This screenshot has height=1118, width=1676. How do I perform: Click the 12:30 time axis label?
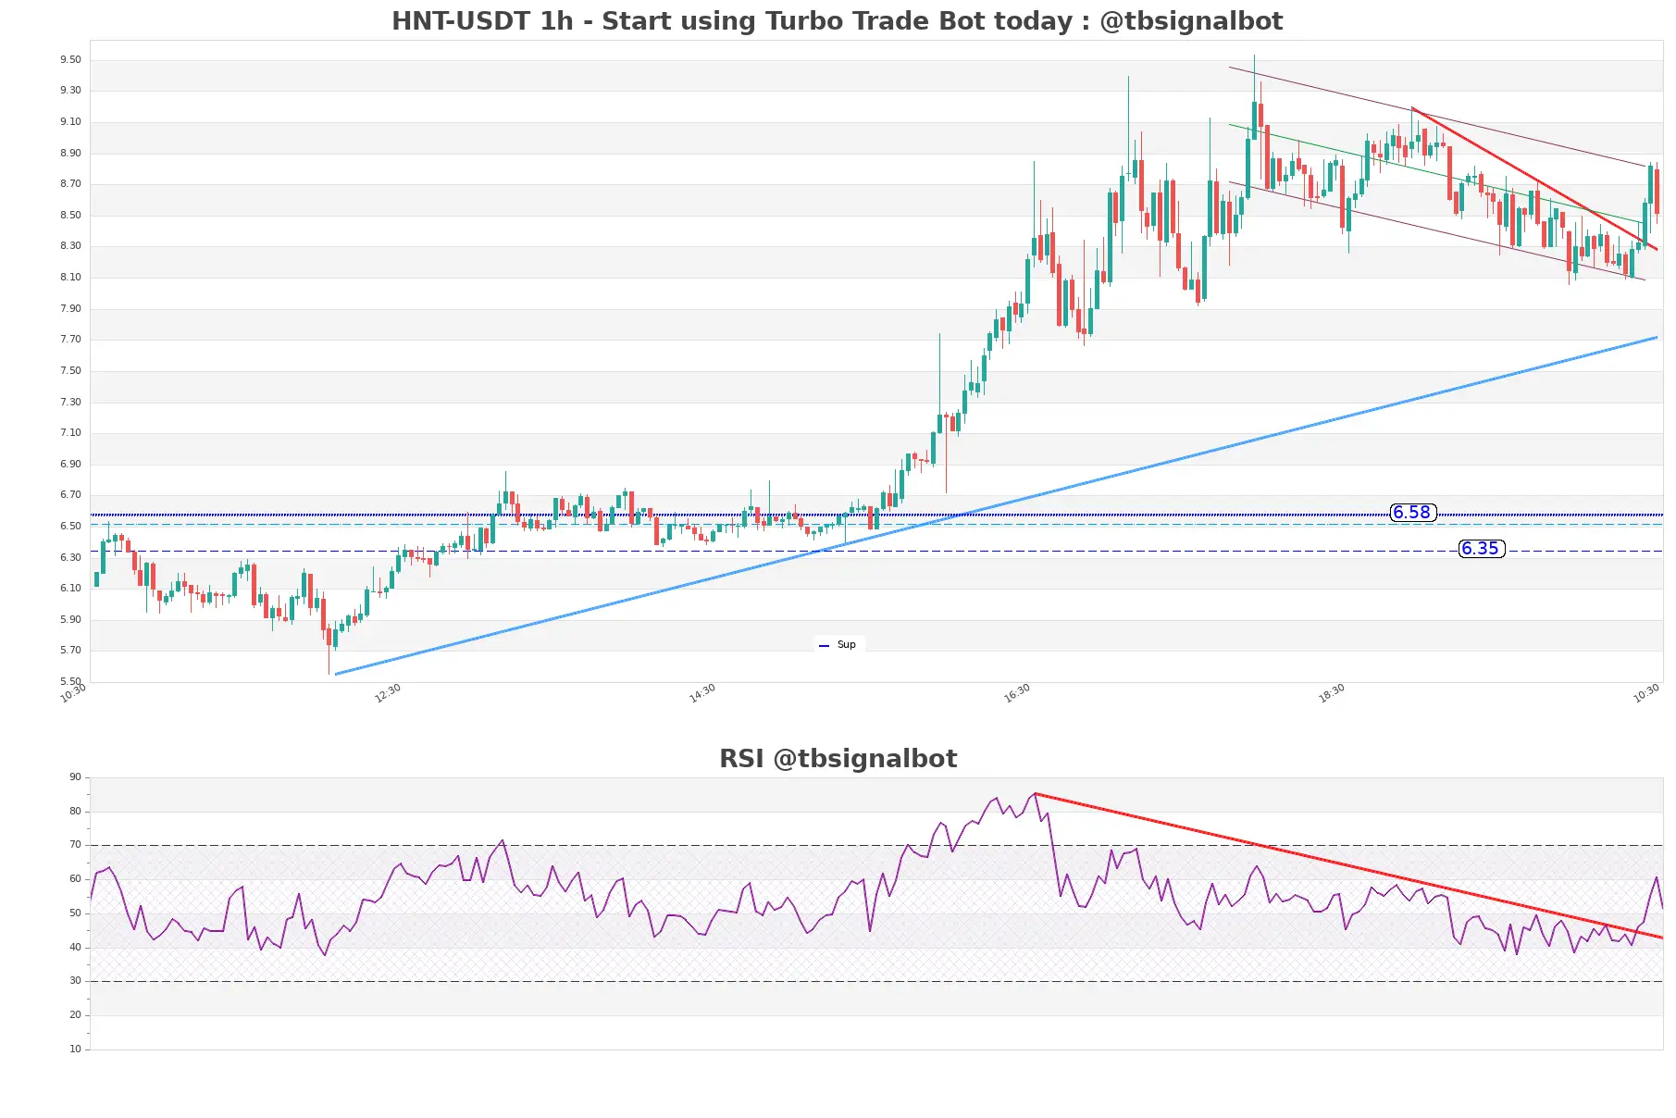[388, 694]
